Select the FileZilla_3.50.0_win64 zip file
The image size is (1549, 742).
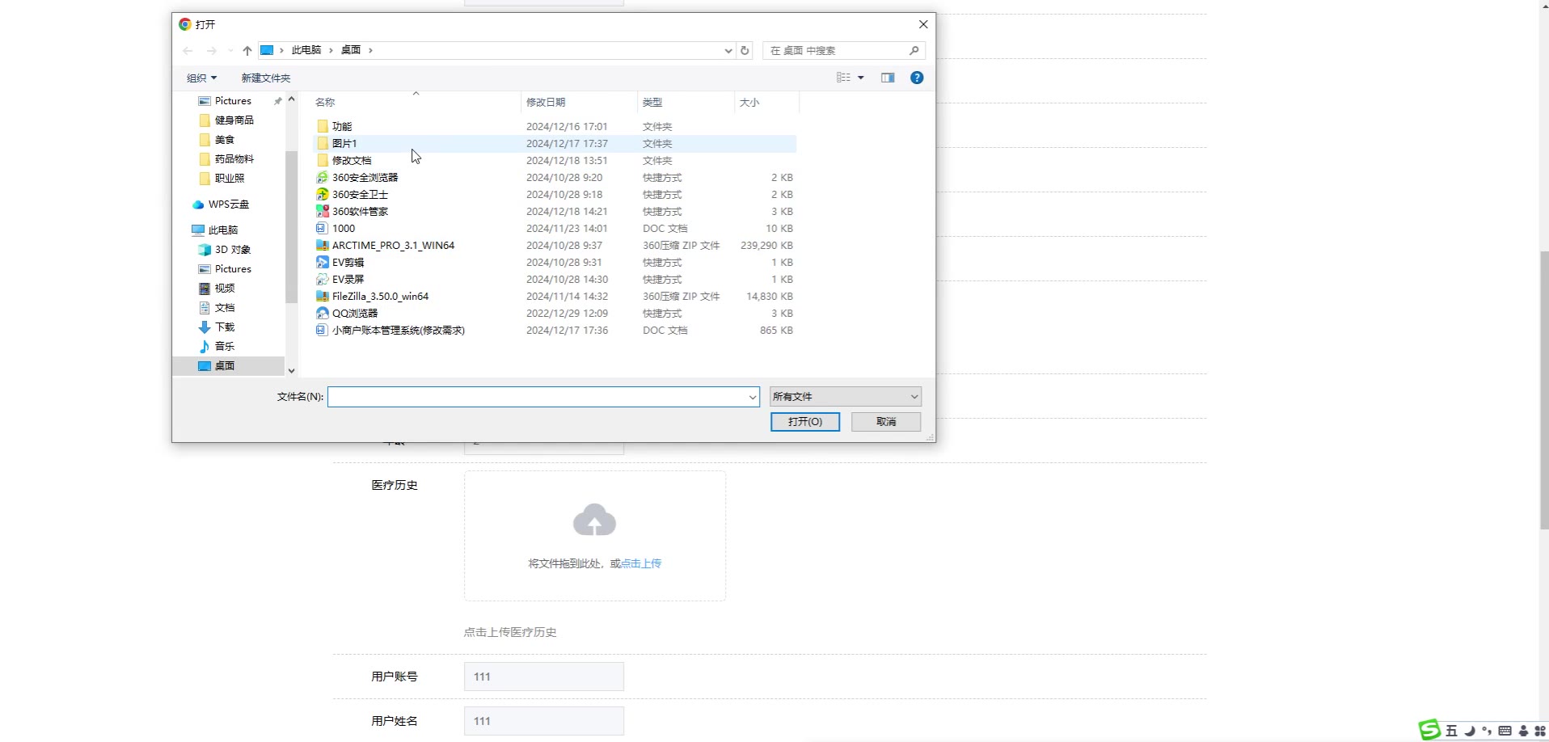pos(380,297)
